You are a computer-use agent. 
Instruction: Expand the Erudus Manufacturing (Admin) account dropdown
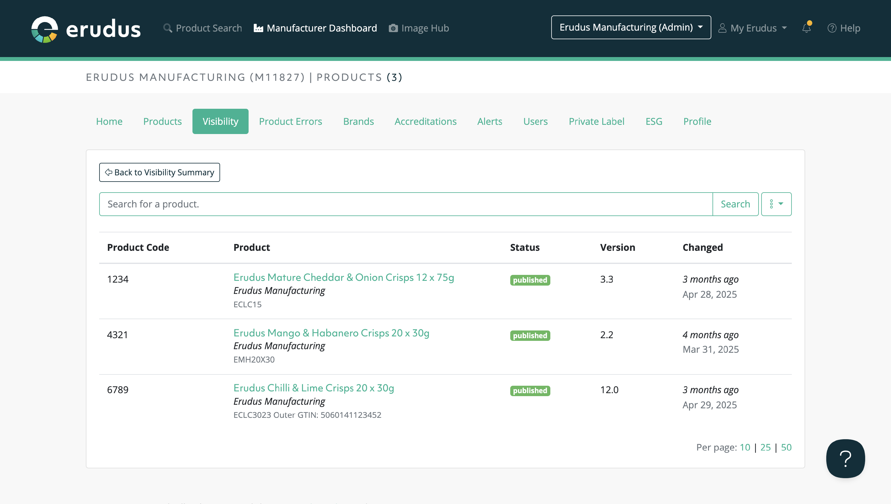[631, 27]
